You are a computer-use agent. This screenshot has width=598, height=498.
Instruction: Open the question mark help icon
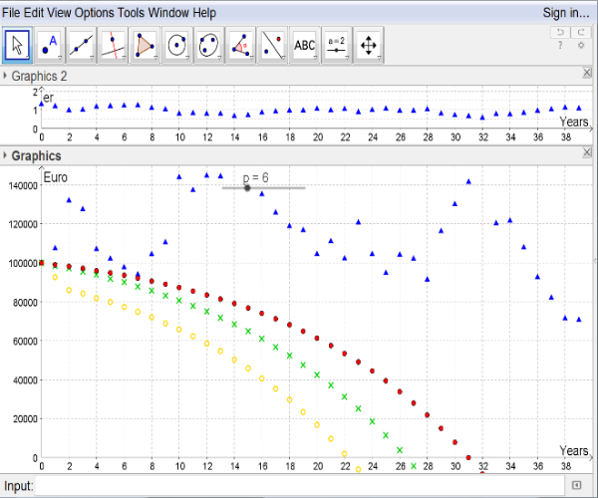tap(560, 46)
